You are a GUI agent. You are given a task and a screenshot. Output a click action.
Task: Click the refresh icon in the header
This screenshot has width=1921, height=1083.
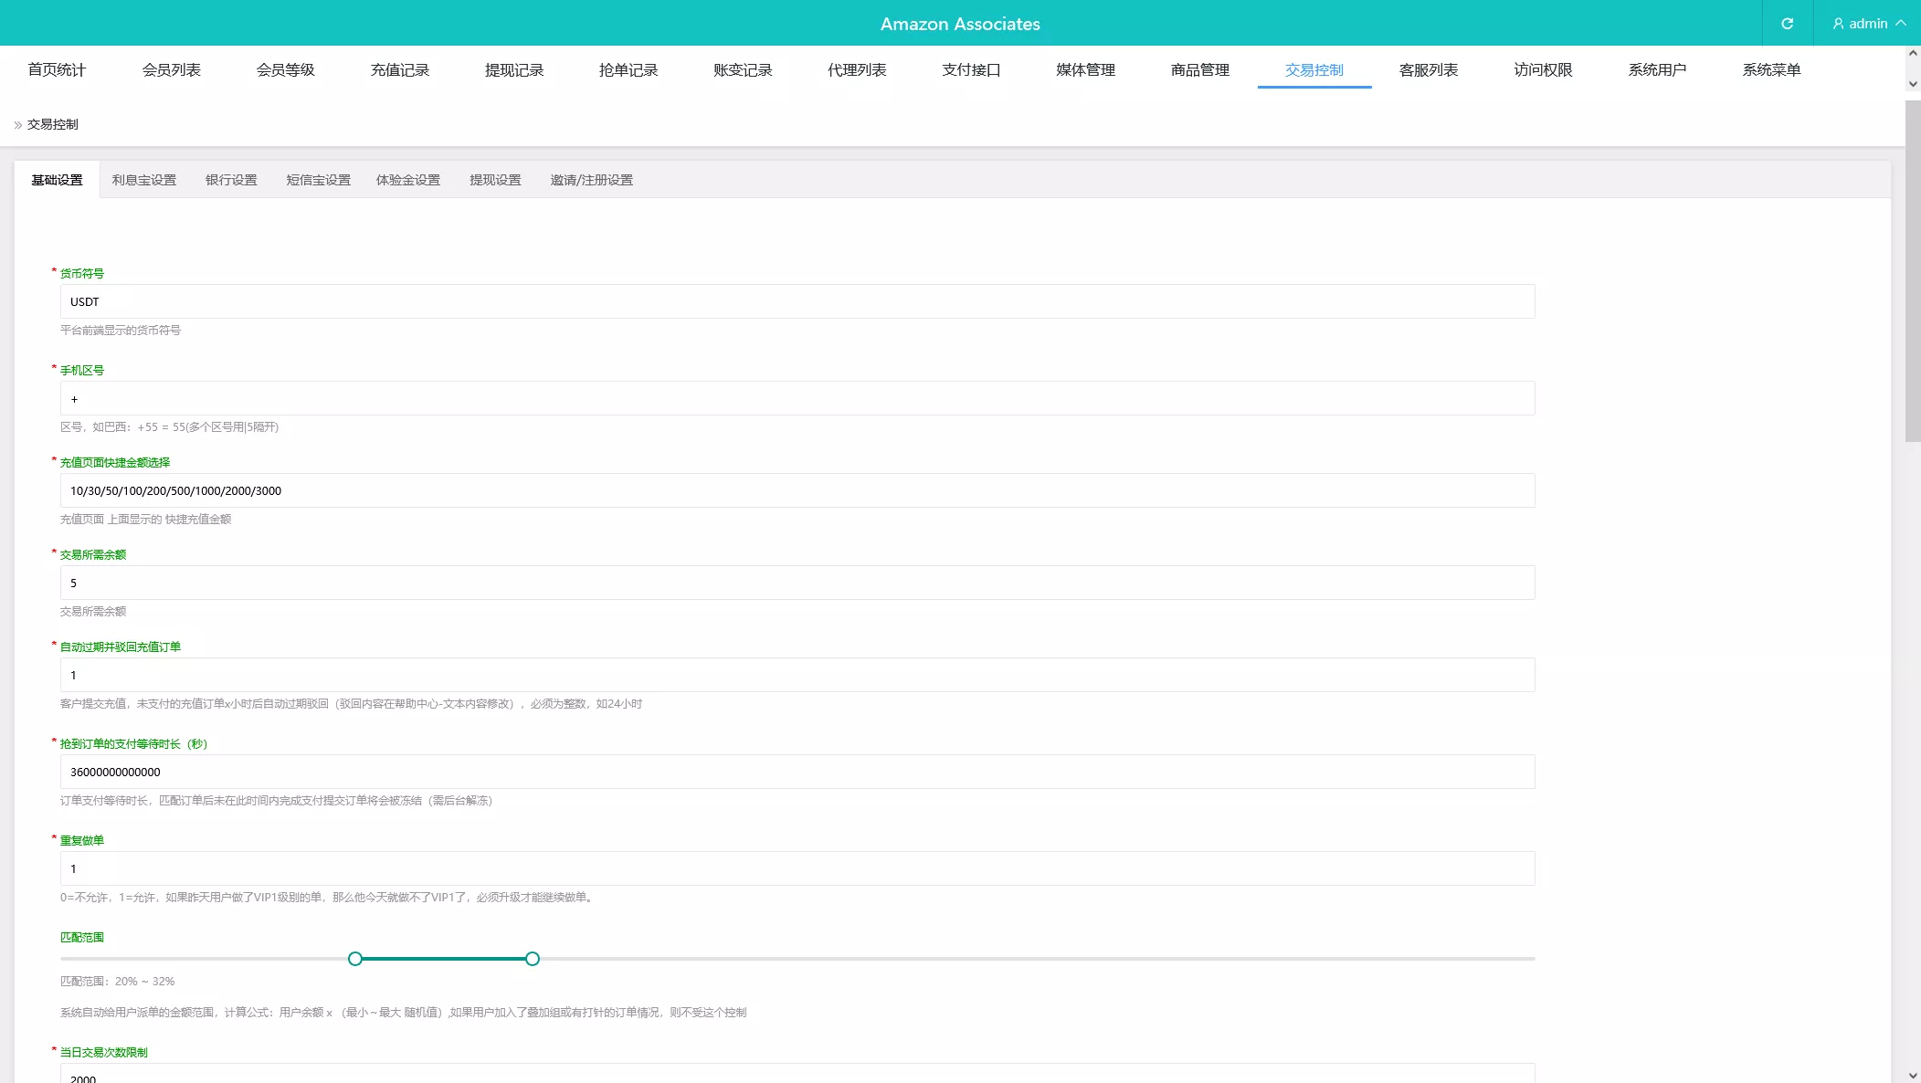point(1788,23)
